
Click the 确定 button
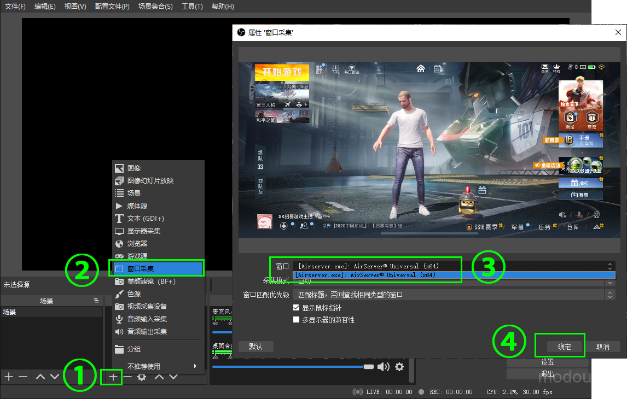coord(564,347)
